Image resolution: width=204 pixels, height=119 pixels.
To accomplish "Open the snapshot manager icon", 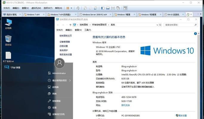I will 95,8.
